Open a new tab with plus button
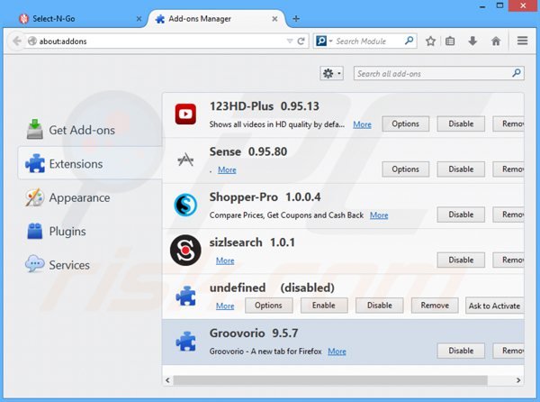The image size is (540, 402). point(296,19)
